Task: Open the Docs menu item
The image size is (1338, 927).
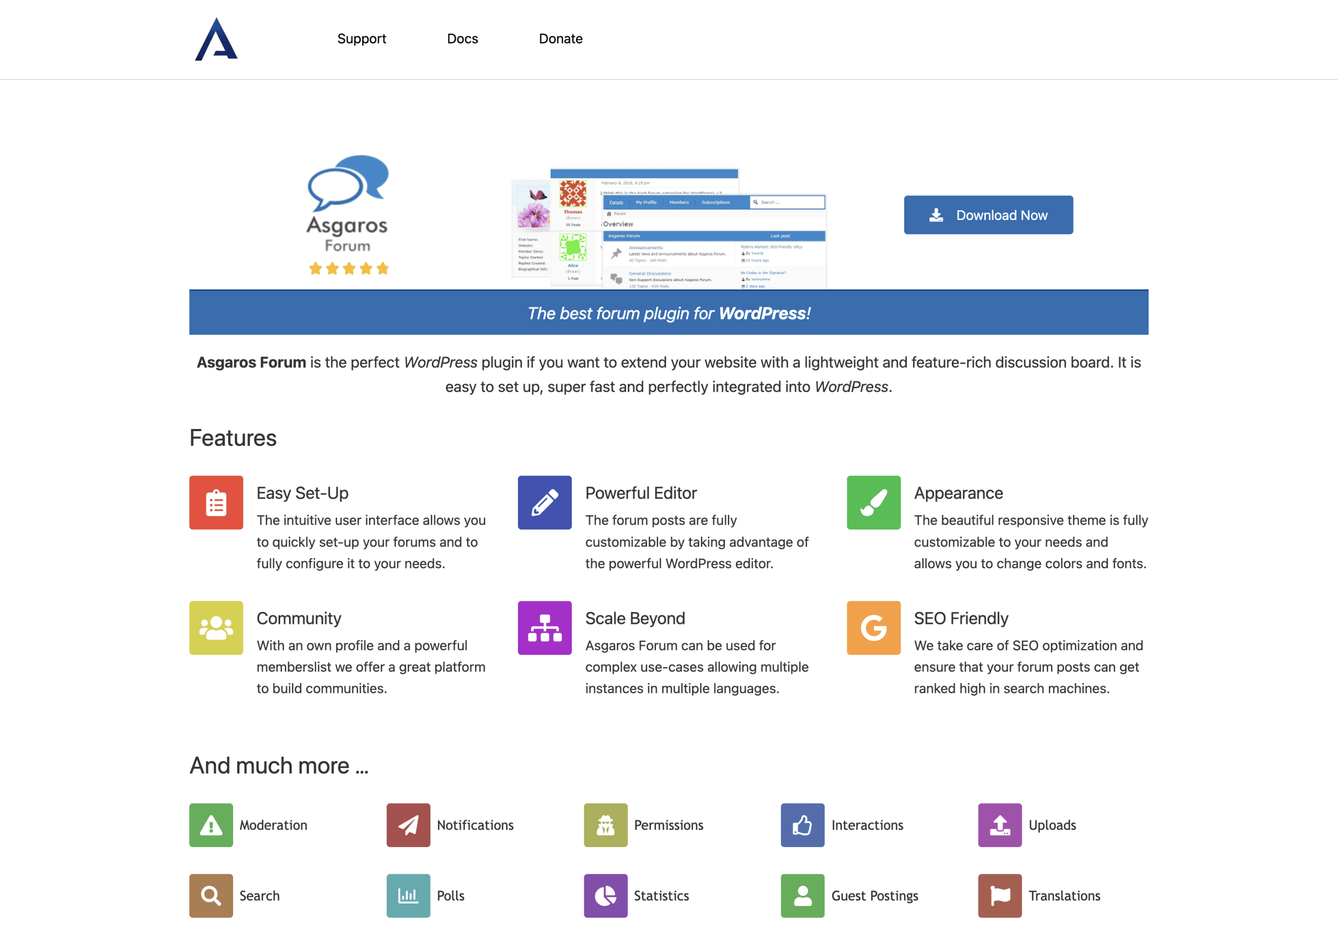Action: click(463, 39)
